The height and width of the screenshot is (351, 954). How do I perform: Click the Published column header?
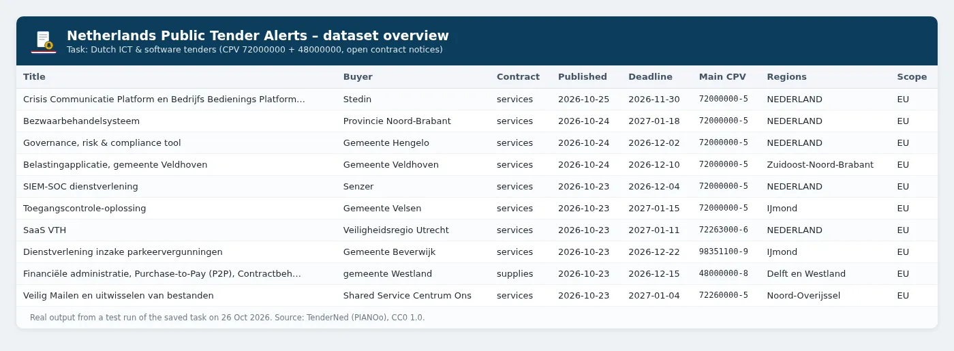(x=583, y=77)
